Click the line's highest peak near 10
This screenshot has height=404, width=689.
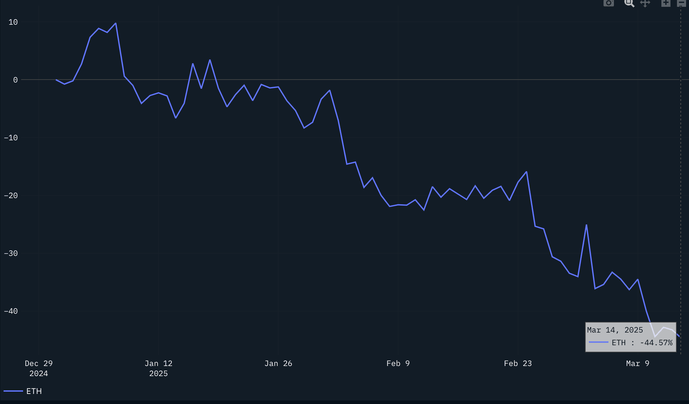116,23
